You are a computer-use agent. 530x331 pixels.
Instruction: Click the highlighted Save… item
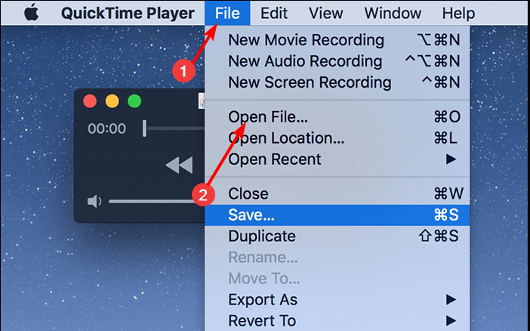(x=337, y=215)
